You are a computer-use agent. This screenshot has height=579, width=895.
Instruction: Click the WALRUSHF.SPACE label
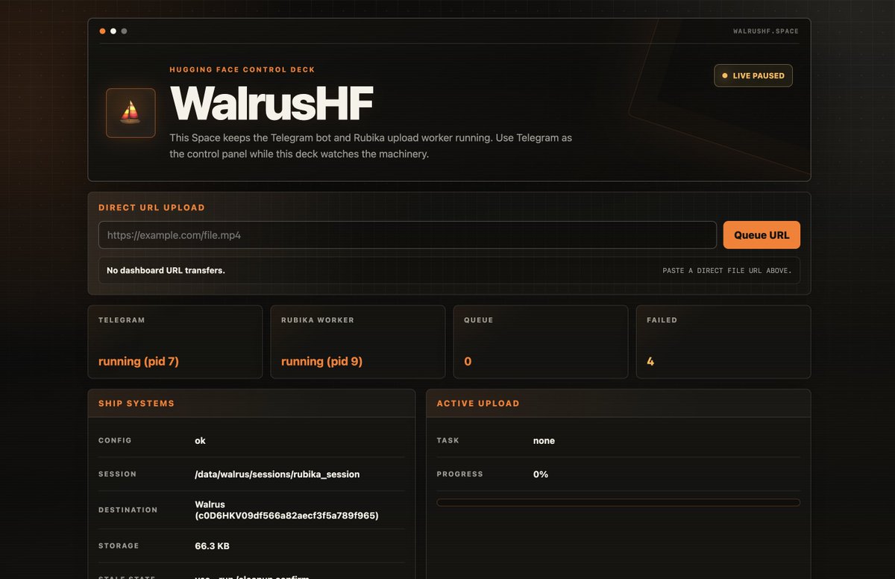pos(766,31)
